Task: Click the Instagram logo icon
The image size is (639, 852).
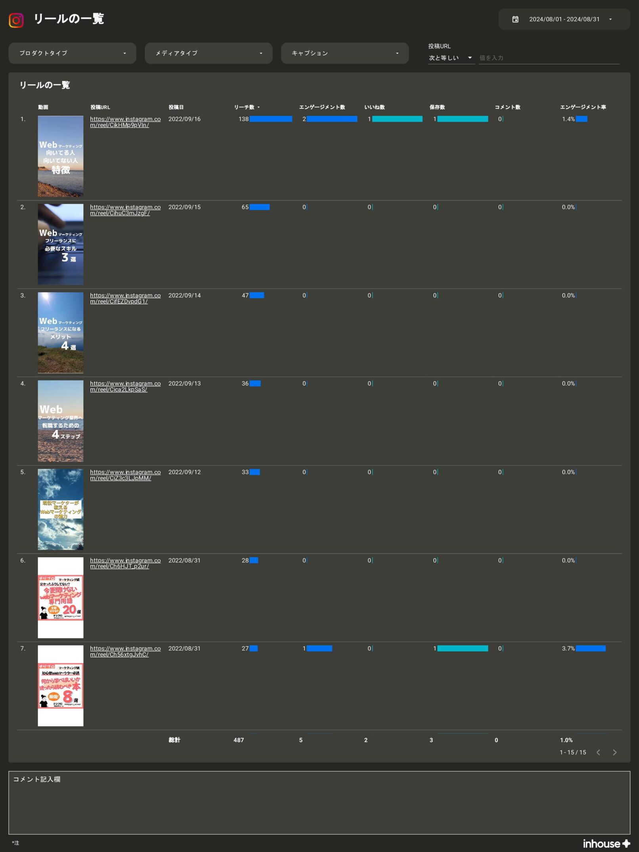Action: 16,20
